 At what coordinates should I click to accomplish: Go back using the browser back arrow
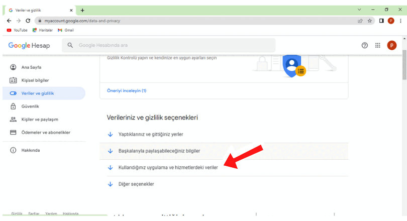(x=9, y=21)
